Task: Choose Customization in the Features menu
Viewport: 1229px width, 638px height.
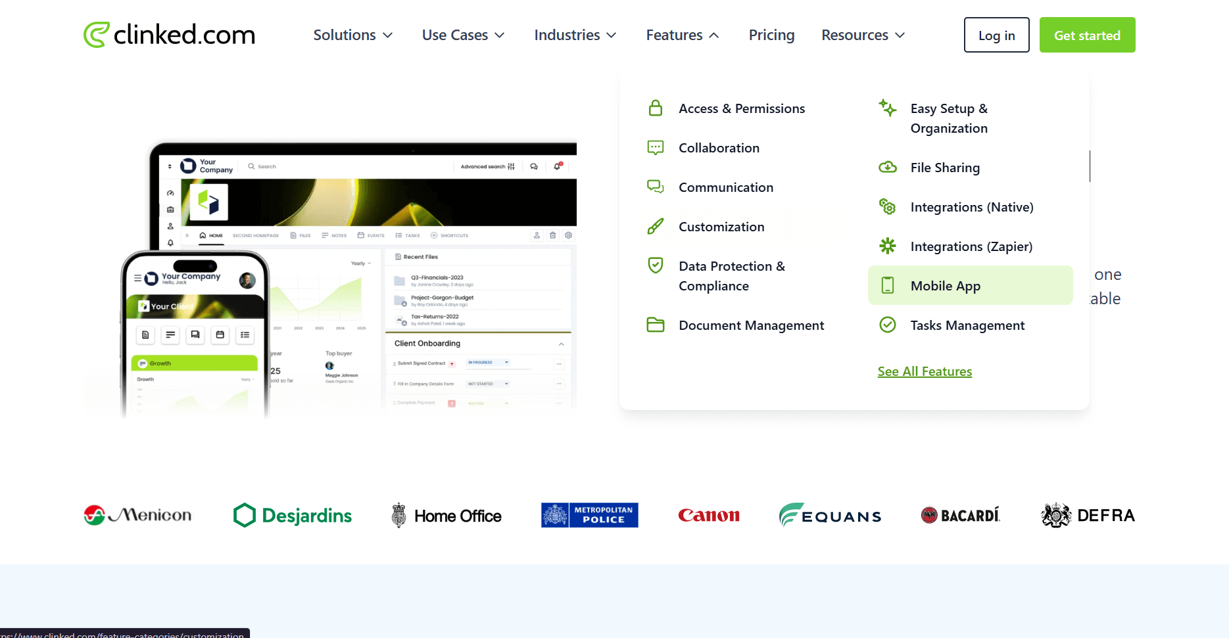Action: tap(721, 227)
